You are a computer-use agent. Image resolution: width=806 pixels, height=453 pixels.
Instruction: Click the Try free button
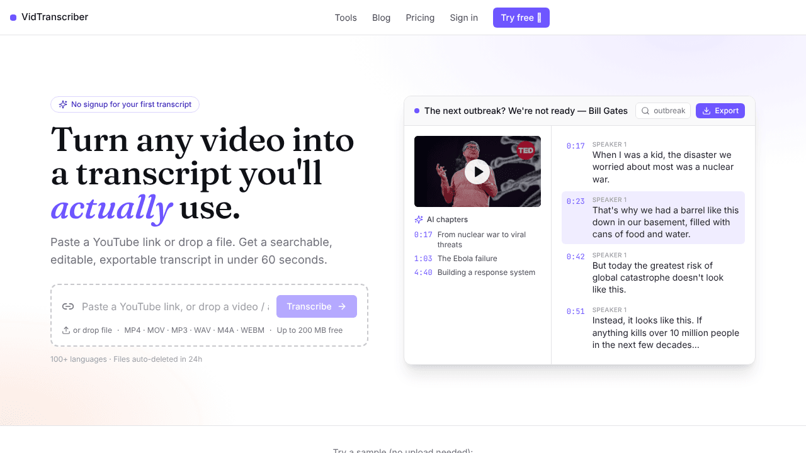(521, 18)
